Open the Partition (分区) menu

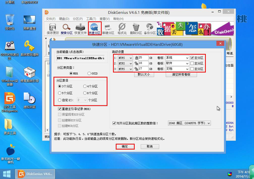78,19
